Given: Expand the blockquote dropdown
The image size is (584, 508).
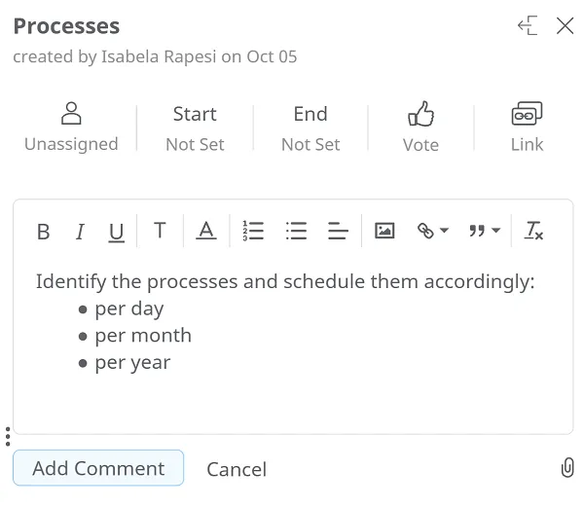Looking at the screenshot, I should coord(484,231).
